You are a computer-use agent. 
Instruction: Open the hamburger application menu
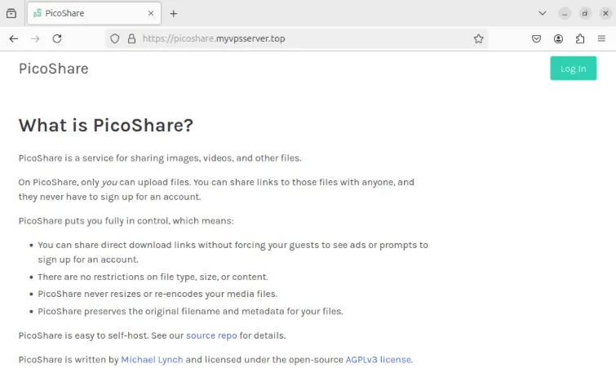[601, 38]
